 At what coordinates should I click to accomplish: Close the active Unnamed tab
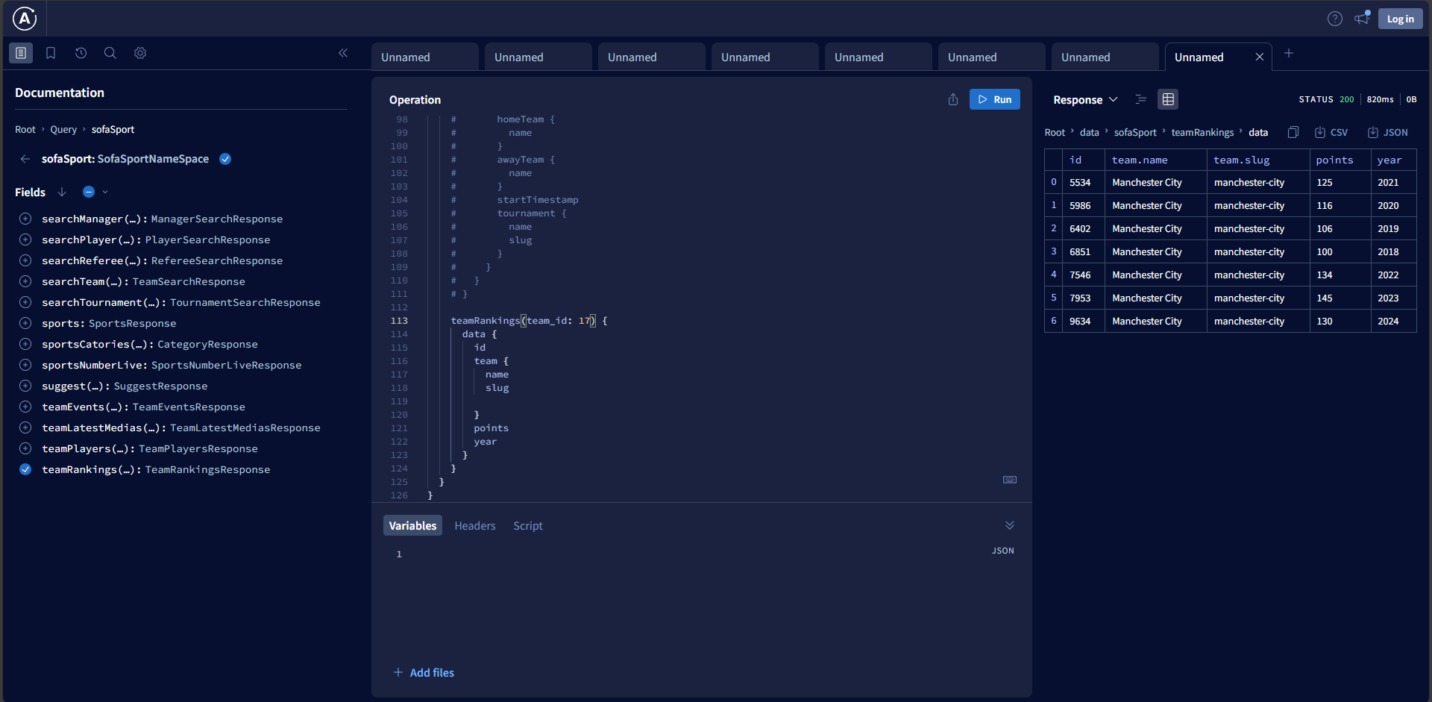[x=1260, y=57]
